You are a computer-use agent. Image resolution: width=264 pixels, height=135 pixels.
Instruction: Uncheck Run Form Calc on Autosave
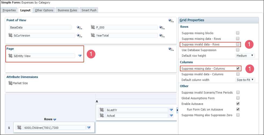238,109
